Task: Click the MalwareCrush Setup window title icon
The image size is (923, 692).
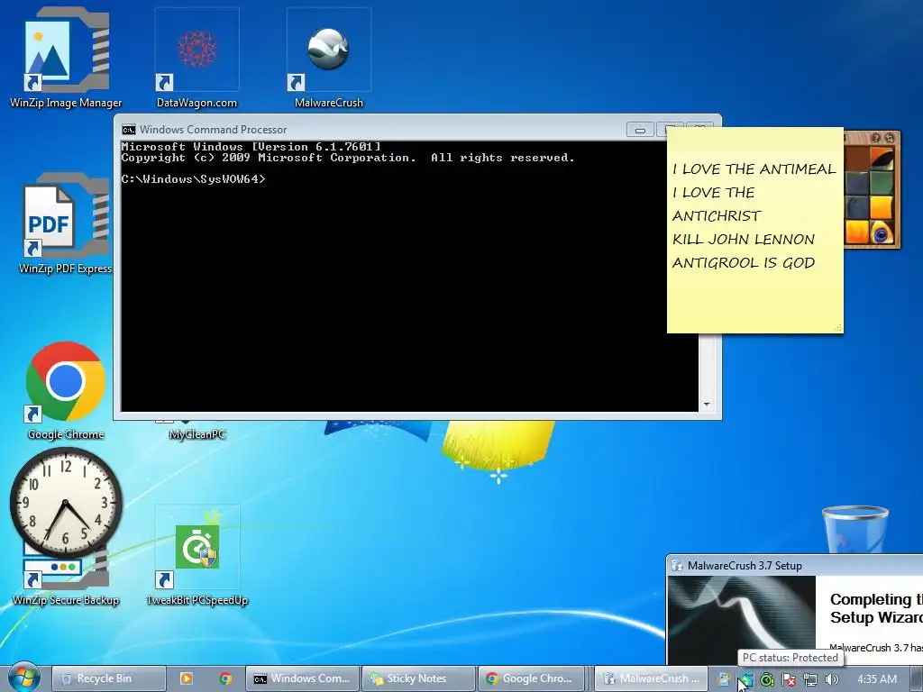Action: pyautogui.click(x=677, y=566)
